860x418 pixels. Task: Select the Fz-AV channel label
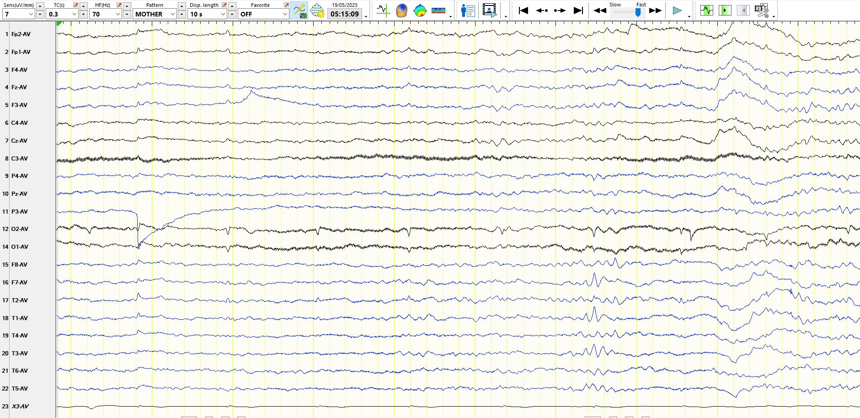coord(19,87)
